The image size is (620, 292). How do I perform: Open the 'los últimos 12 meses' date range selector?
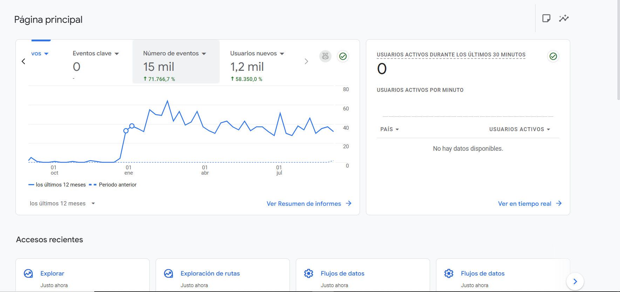(x=62, y=204)
